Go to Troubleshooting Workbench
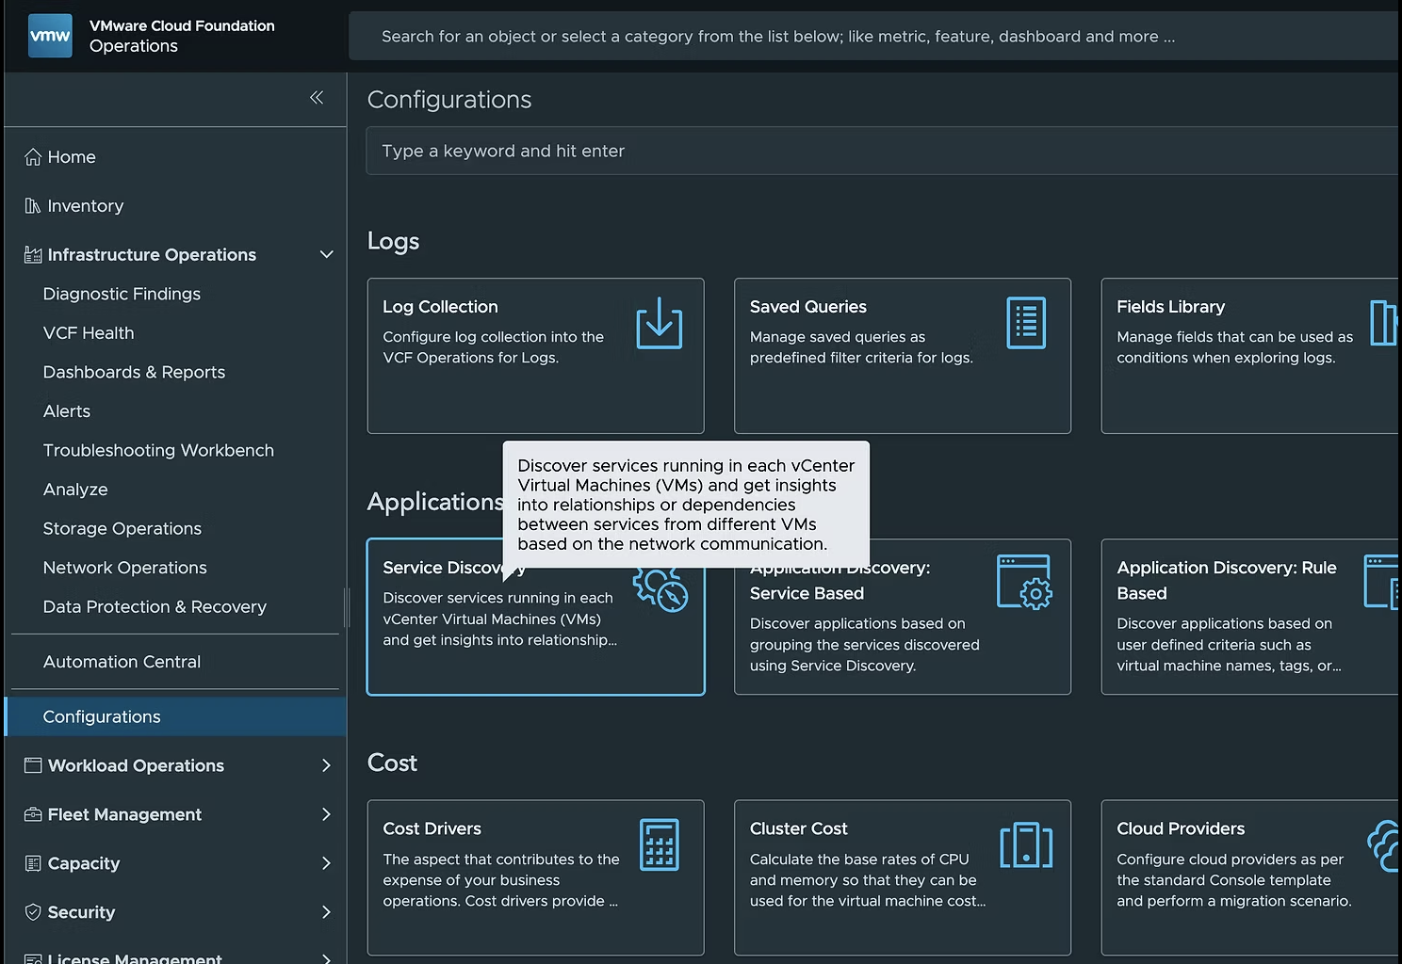1402x964 pixels. pos(158,450)
